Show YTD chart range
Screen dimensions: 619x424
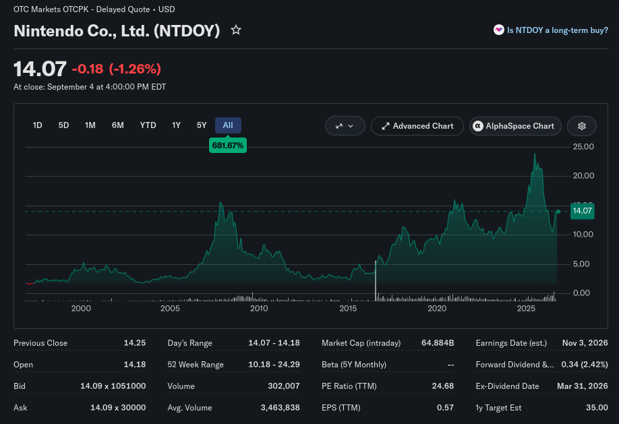coord(148,125)
